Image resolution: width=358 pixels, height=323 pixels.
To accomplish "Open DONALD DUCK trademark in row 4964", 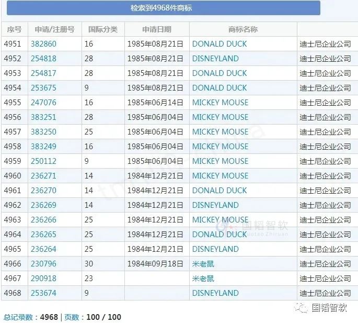I will pyautogui.click(x=220, y=234).
